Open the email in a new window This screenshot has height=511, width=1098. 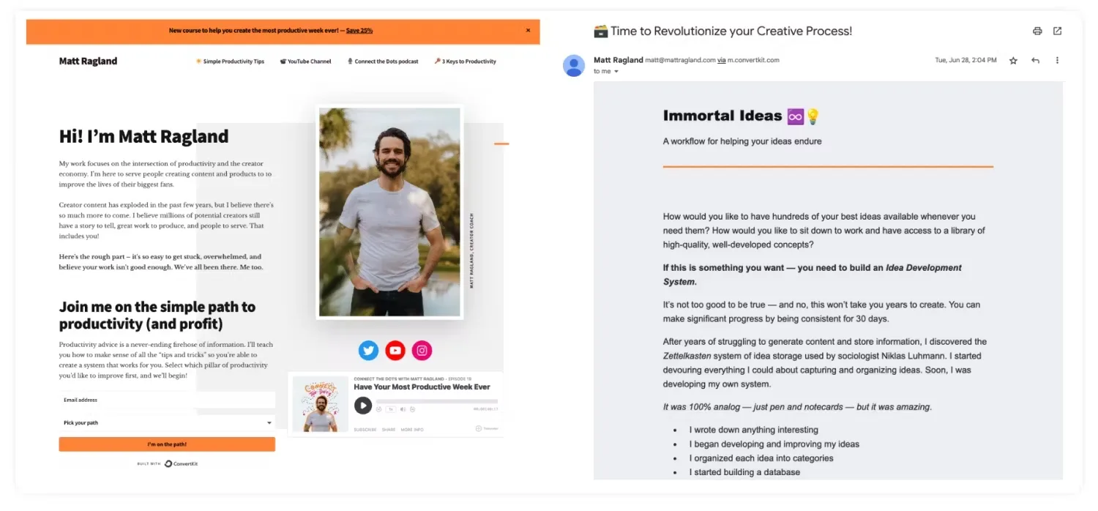pos(1057,31)
